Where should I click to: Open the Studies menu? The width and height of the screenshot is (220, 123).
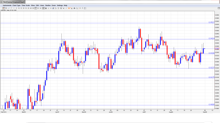point(48,6)
